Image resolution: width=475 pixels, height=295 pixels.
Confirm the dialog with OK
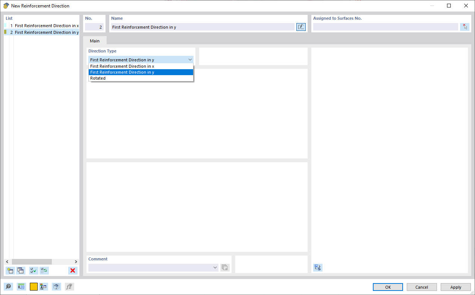[x=387, y=287]
